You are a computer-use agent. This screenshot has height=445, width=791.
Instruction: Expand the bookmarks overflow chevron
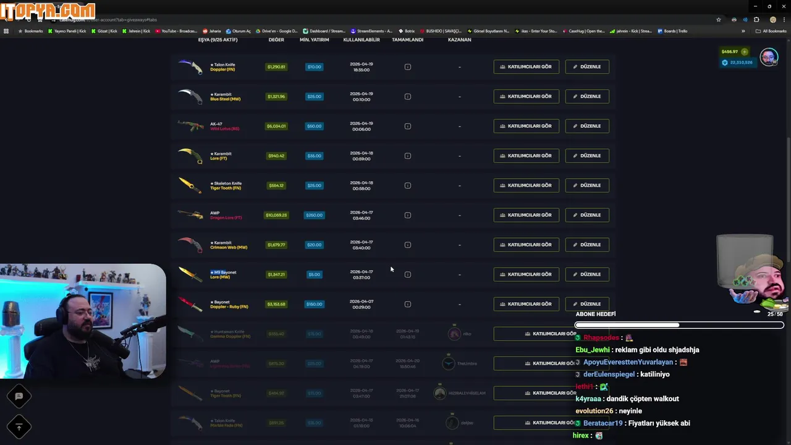pos(743,31)
